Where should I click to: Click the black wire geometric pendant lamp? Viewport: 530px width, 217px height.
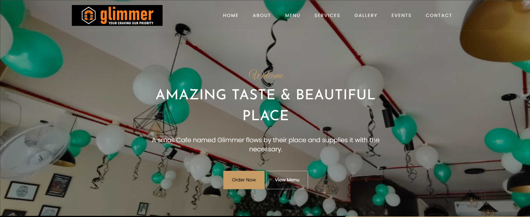coord(155,122)
